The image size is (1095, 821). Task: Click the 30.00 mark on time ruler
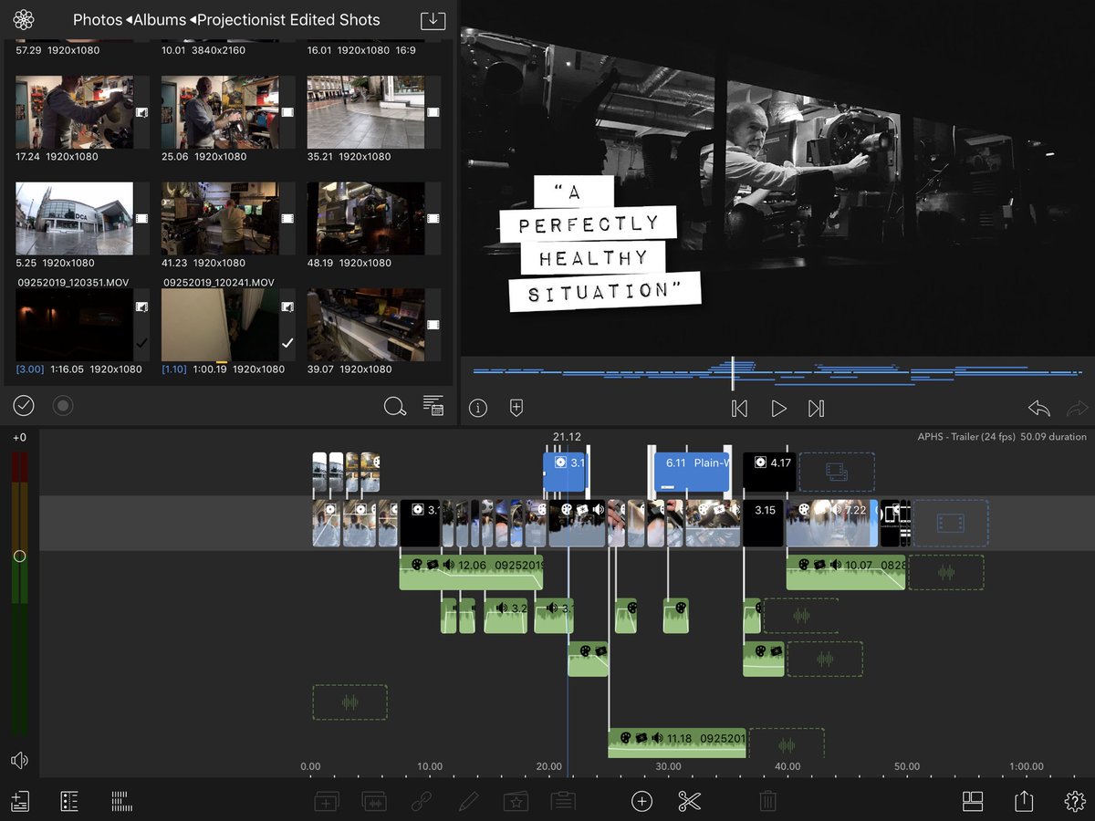[x=668, y=766]
